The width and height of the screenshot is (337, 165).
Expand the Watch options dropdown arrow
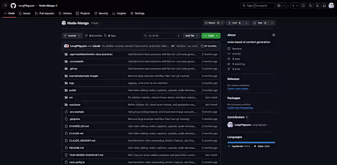222,23
